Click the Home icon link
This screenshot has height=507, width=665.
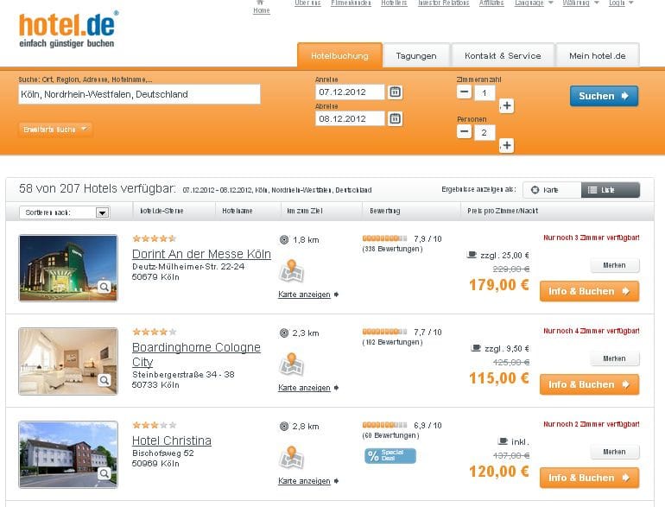coord(261,7)
